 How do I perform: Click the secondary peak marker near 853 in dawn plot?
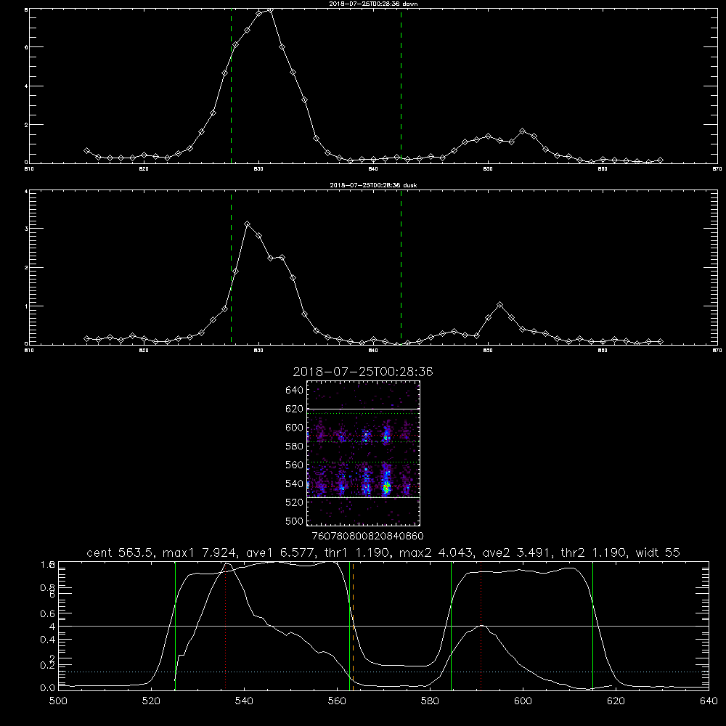pos(523,131)
